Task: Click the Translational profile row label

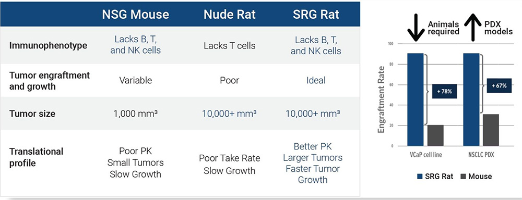Action: point(37,157)
